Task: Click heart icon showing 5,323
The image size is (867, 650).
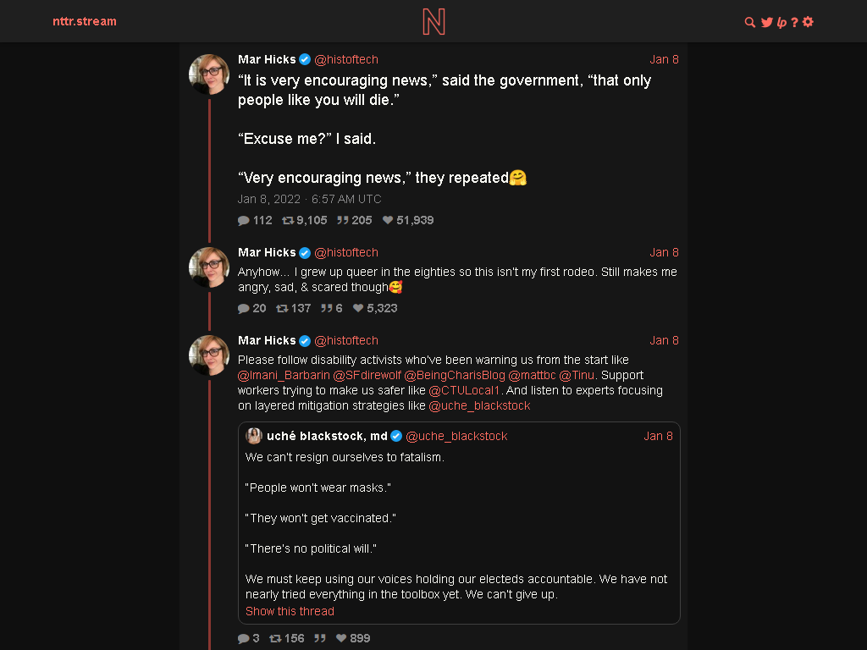Action: coord(358,308)
